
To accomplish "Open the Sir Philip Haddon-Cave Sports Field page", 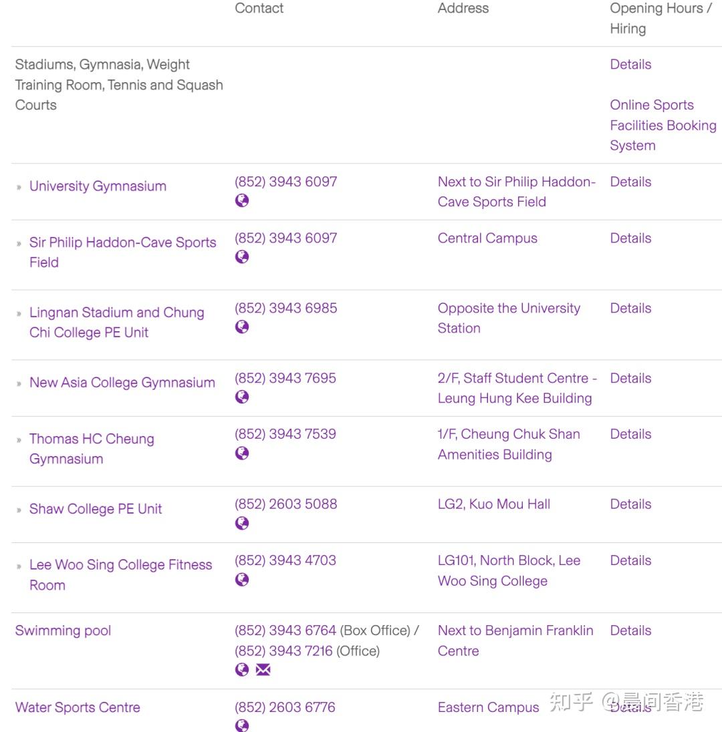I will click(122, 252).
